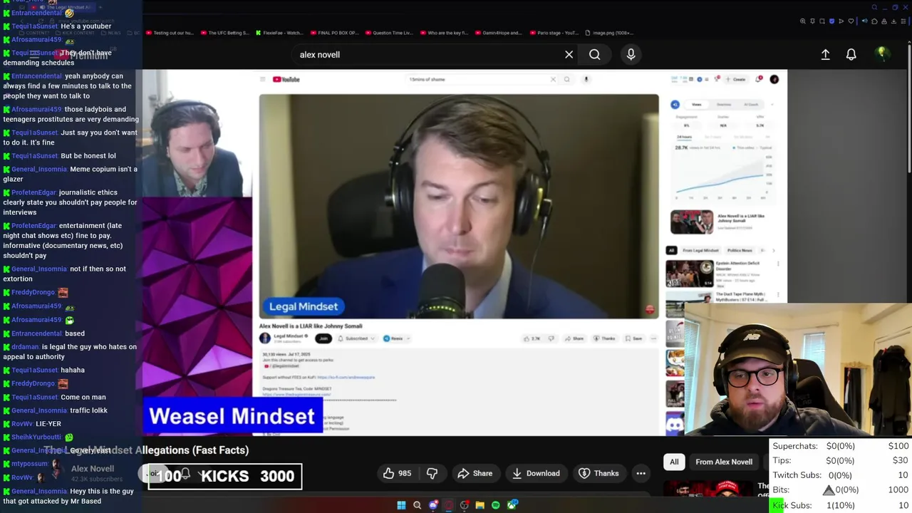Switch the stats panel to AI Coach tab
912x513 pixels.
751,105
